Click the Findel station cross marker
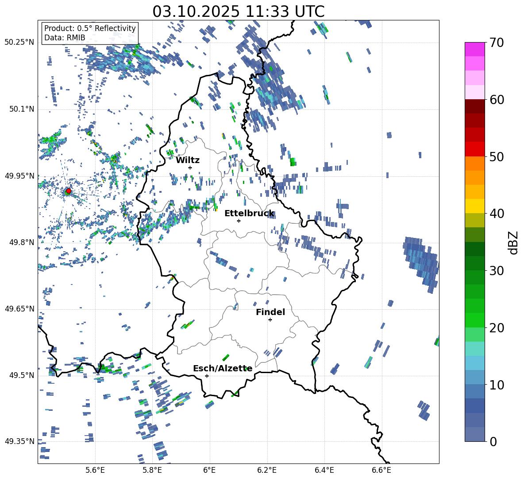 pyautogui.click(x=270, y=320)
